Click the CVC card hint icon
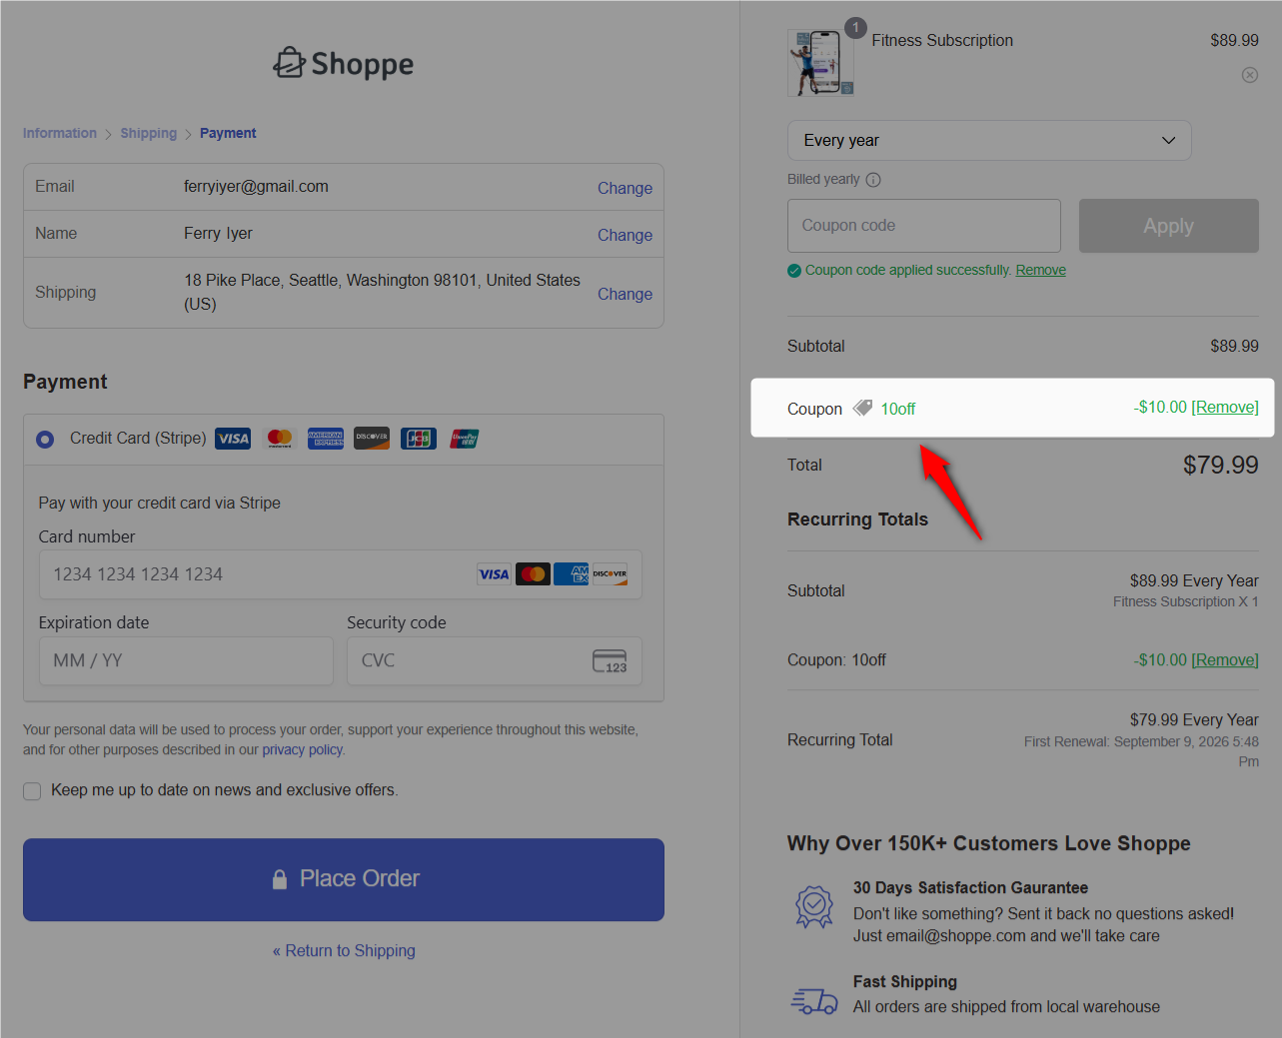This screenshot has height=1038, width=1282. pyautogui.click(x=610, y=661)
